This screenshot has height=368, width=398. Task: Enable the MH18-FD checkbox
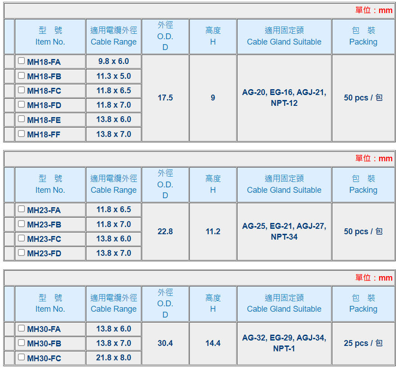pos(21,104)
